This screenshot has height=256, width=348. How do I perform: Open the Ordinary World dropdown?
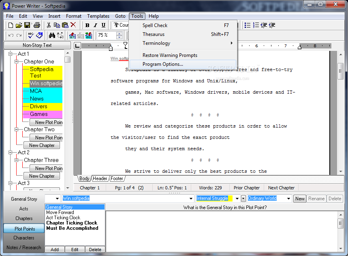[288, 199]
